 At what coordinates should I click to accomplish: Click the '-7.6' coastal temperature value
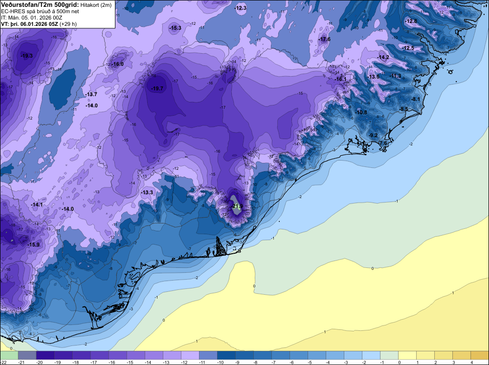[383, 143]
